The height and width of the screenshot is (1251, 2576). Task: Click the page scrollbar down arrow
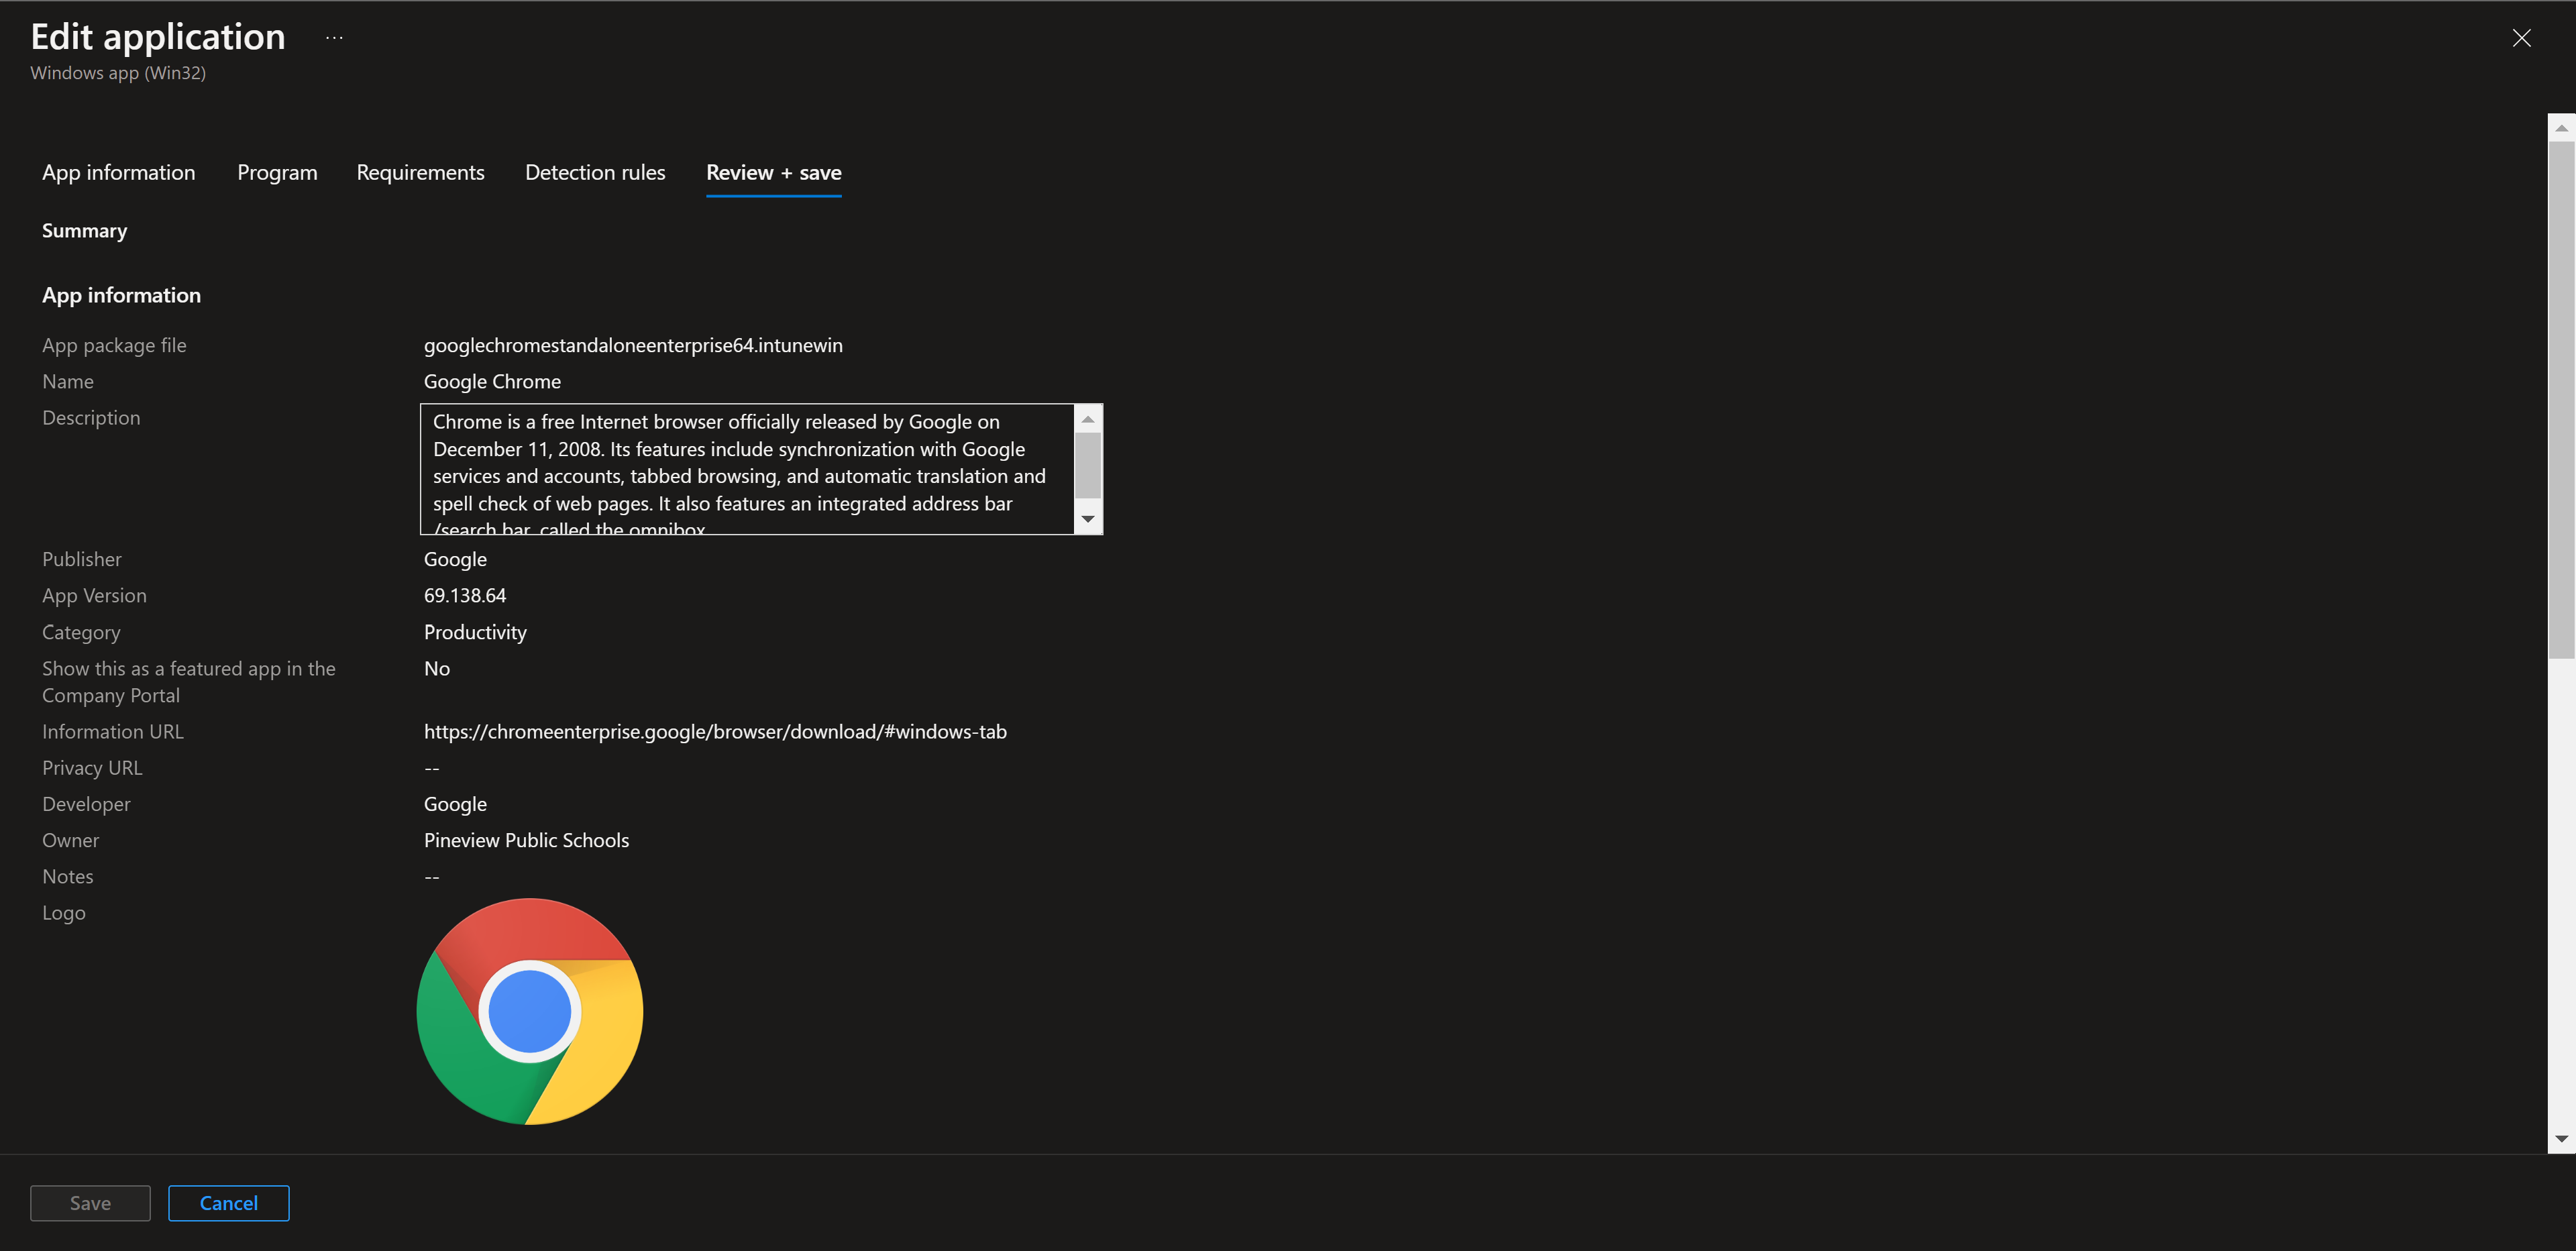click(2561, 1138)
